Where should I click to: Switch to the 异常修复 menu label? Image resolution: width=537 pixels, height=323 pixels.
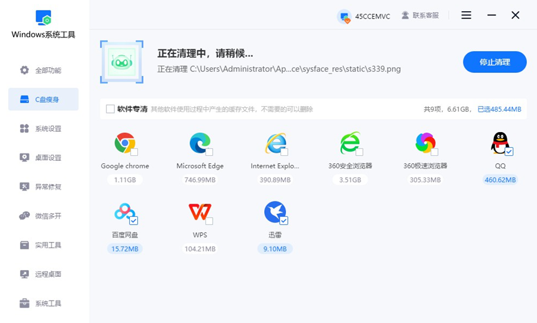48,187
